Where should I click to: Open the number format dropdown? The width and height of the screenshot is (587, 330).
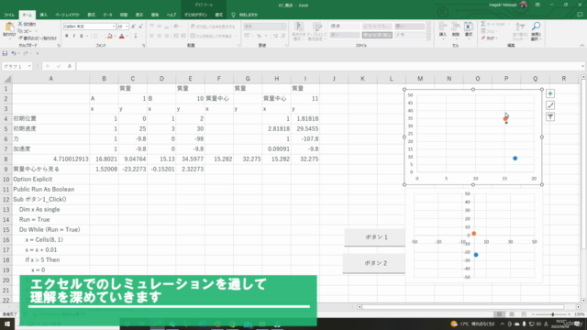(283, 27)
